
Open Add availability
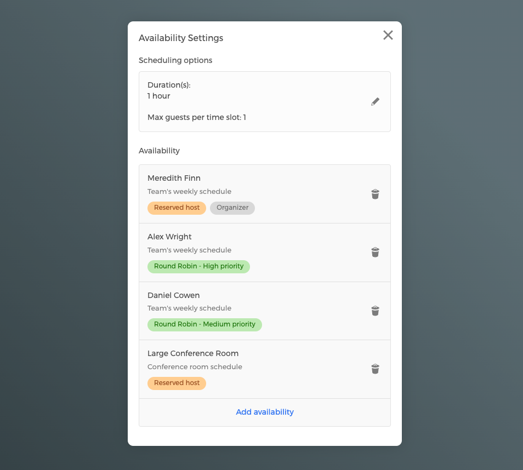pos(265,411)
